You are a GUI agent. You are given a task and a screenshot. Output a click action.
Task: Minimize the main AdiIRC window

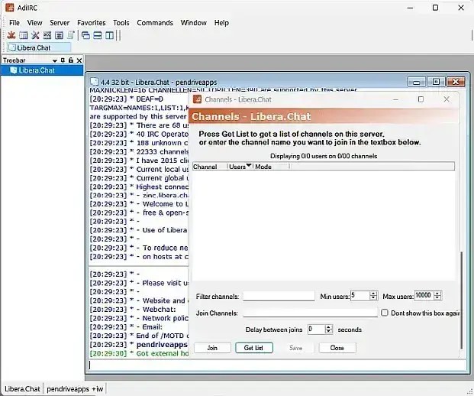tap(410, 8)
